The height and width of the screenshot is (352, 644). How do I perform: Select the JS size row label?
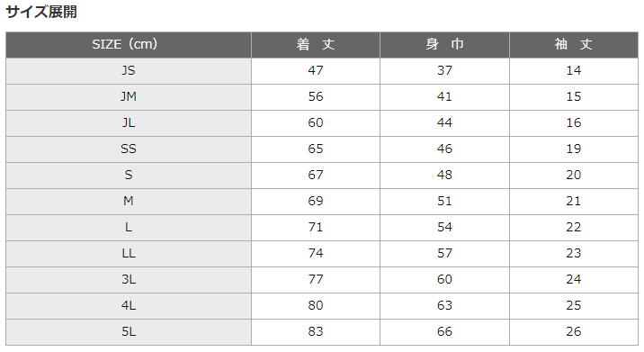[129, 71]
